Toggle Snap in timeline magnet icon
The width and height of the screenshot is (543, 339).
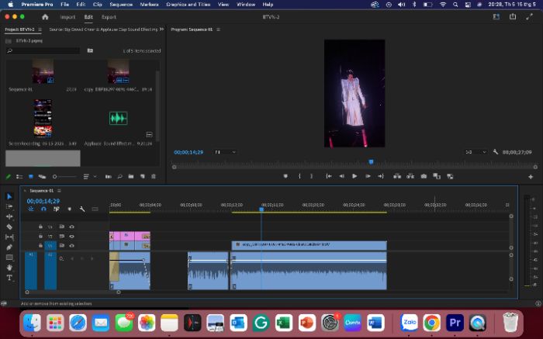43,209
